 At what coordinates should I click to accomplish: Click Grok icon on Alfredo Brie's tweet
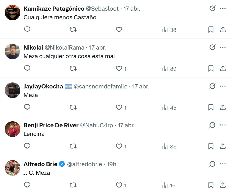click(x=212, y=164)
